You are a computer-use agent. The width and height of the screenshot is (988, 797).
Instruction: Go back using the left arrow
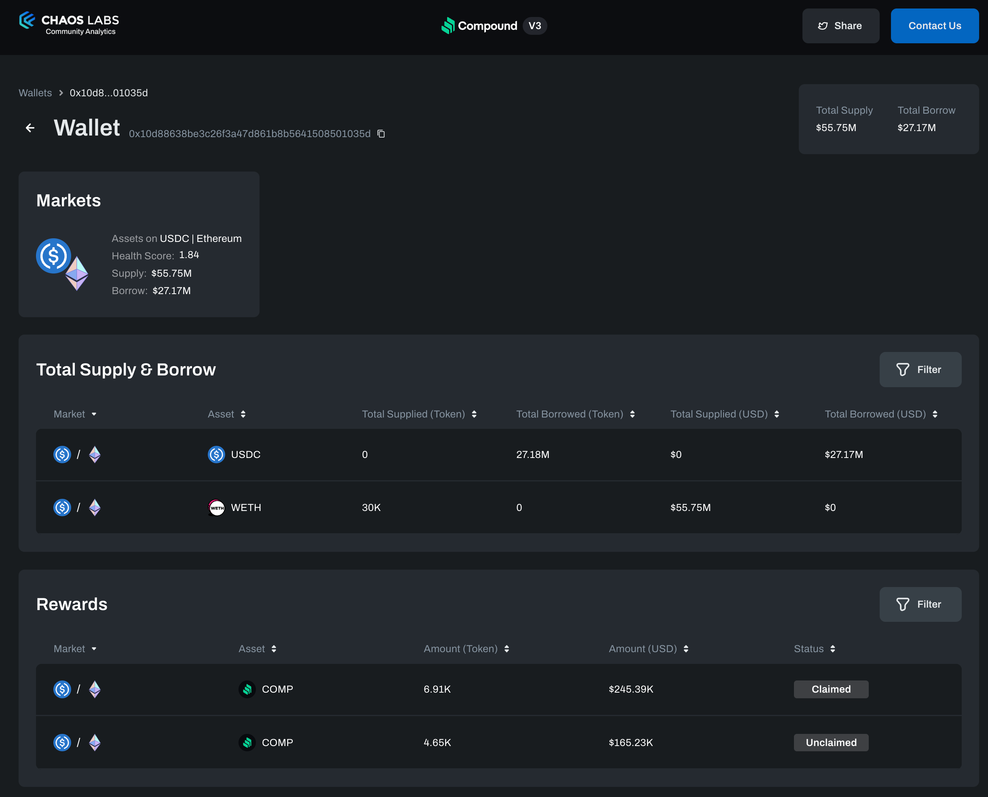tap(30, 127)
